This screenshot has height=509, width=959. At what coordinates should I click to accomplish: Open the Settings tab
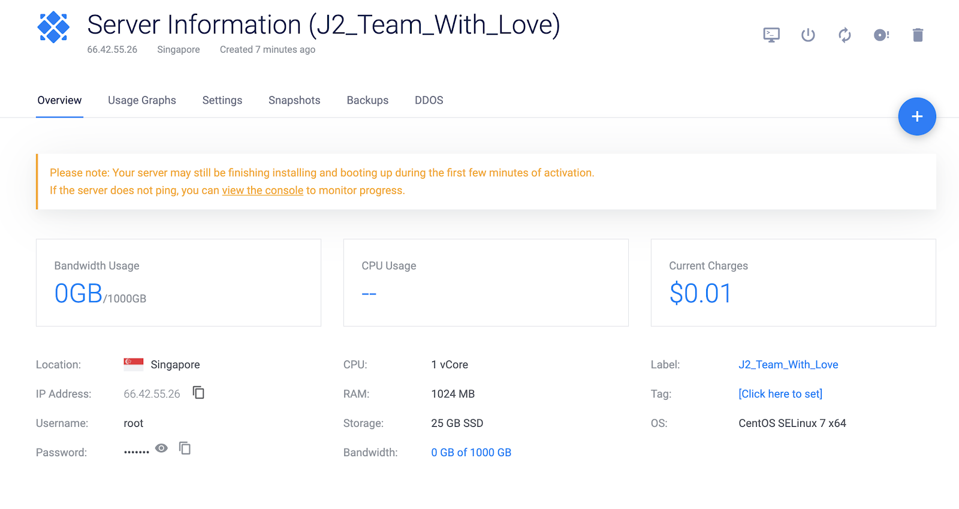pos(222,100)
